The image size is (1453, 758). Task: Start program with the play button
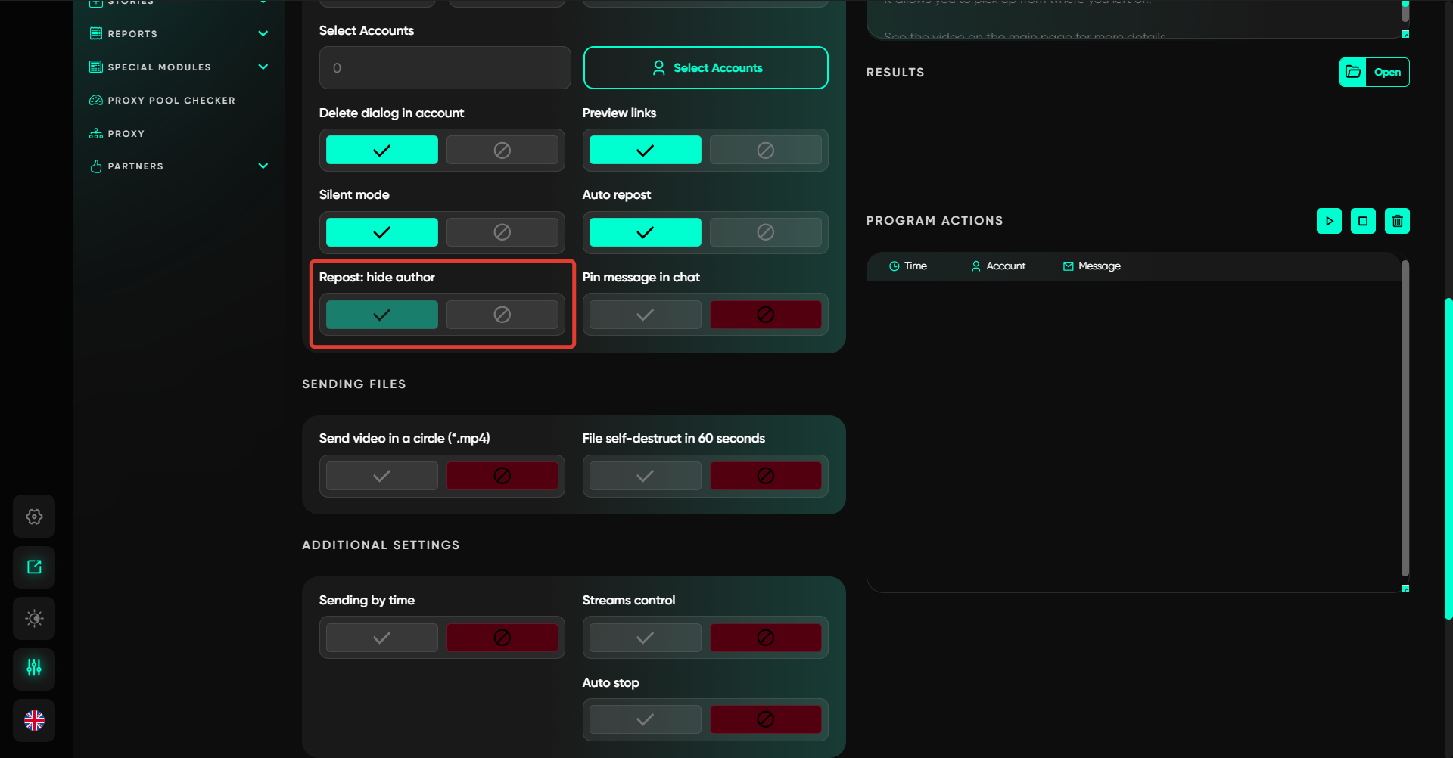tap(1329, 221)
